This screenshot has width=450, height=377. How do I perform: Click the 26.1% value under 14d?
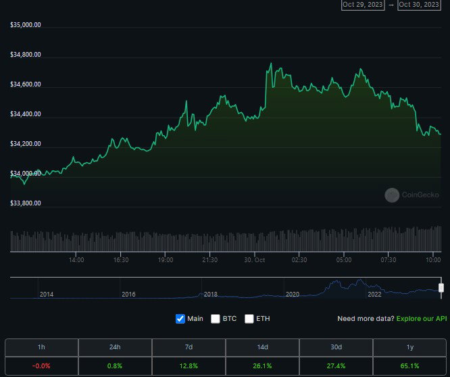(x=262, y=366)
